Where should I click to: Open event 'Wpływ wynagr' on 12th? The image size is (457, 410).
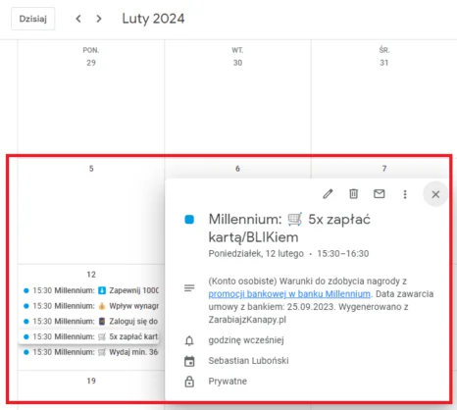pyautogui.click(x=91, y=306)
